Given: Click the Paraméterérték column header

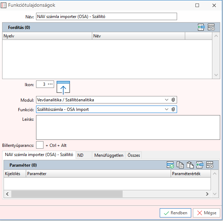Looking at the screenshot, I should tap(191, 174).
